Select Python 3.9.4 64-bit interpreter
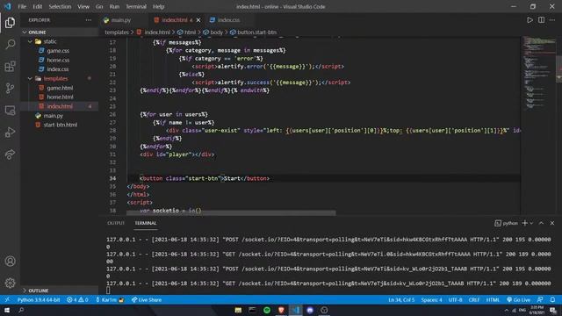Image resolution: width=562 pixels, height=316 pixels. tap(39, 300)
